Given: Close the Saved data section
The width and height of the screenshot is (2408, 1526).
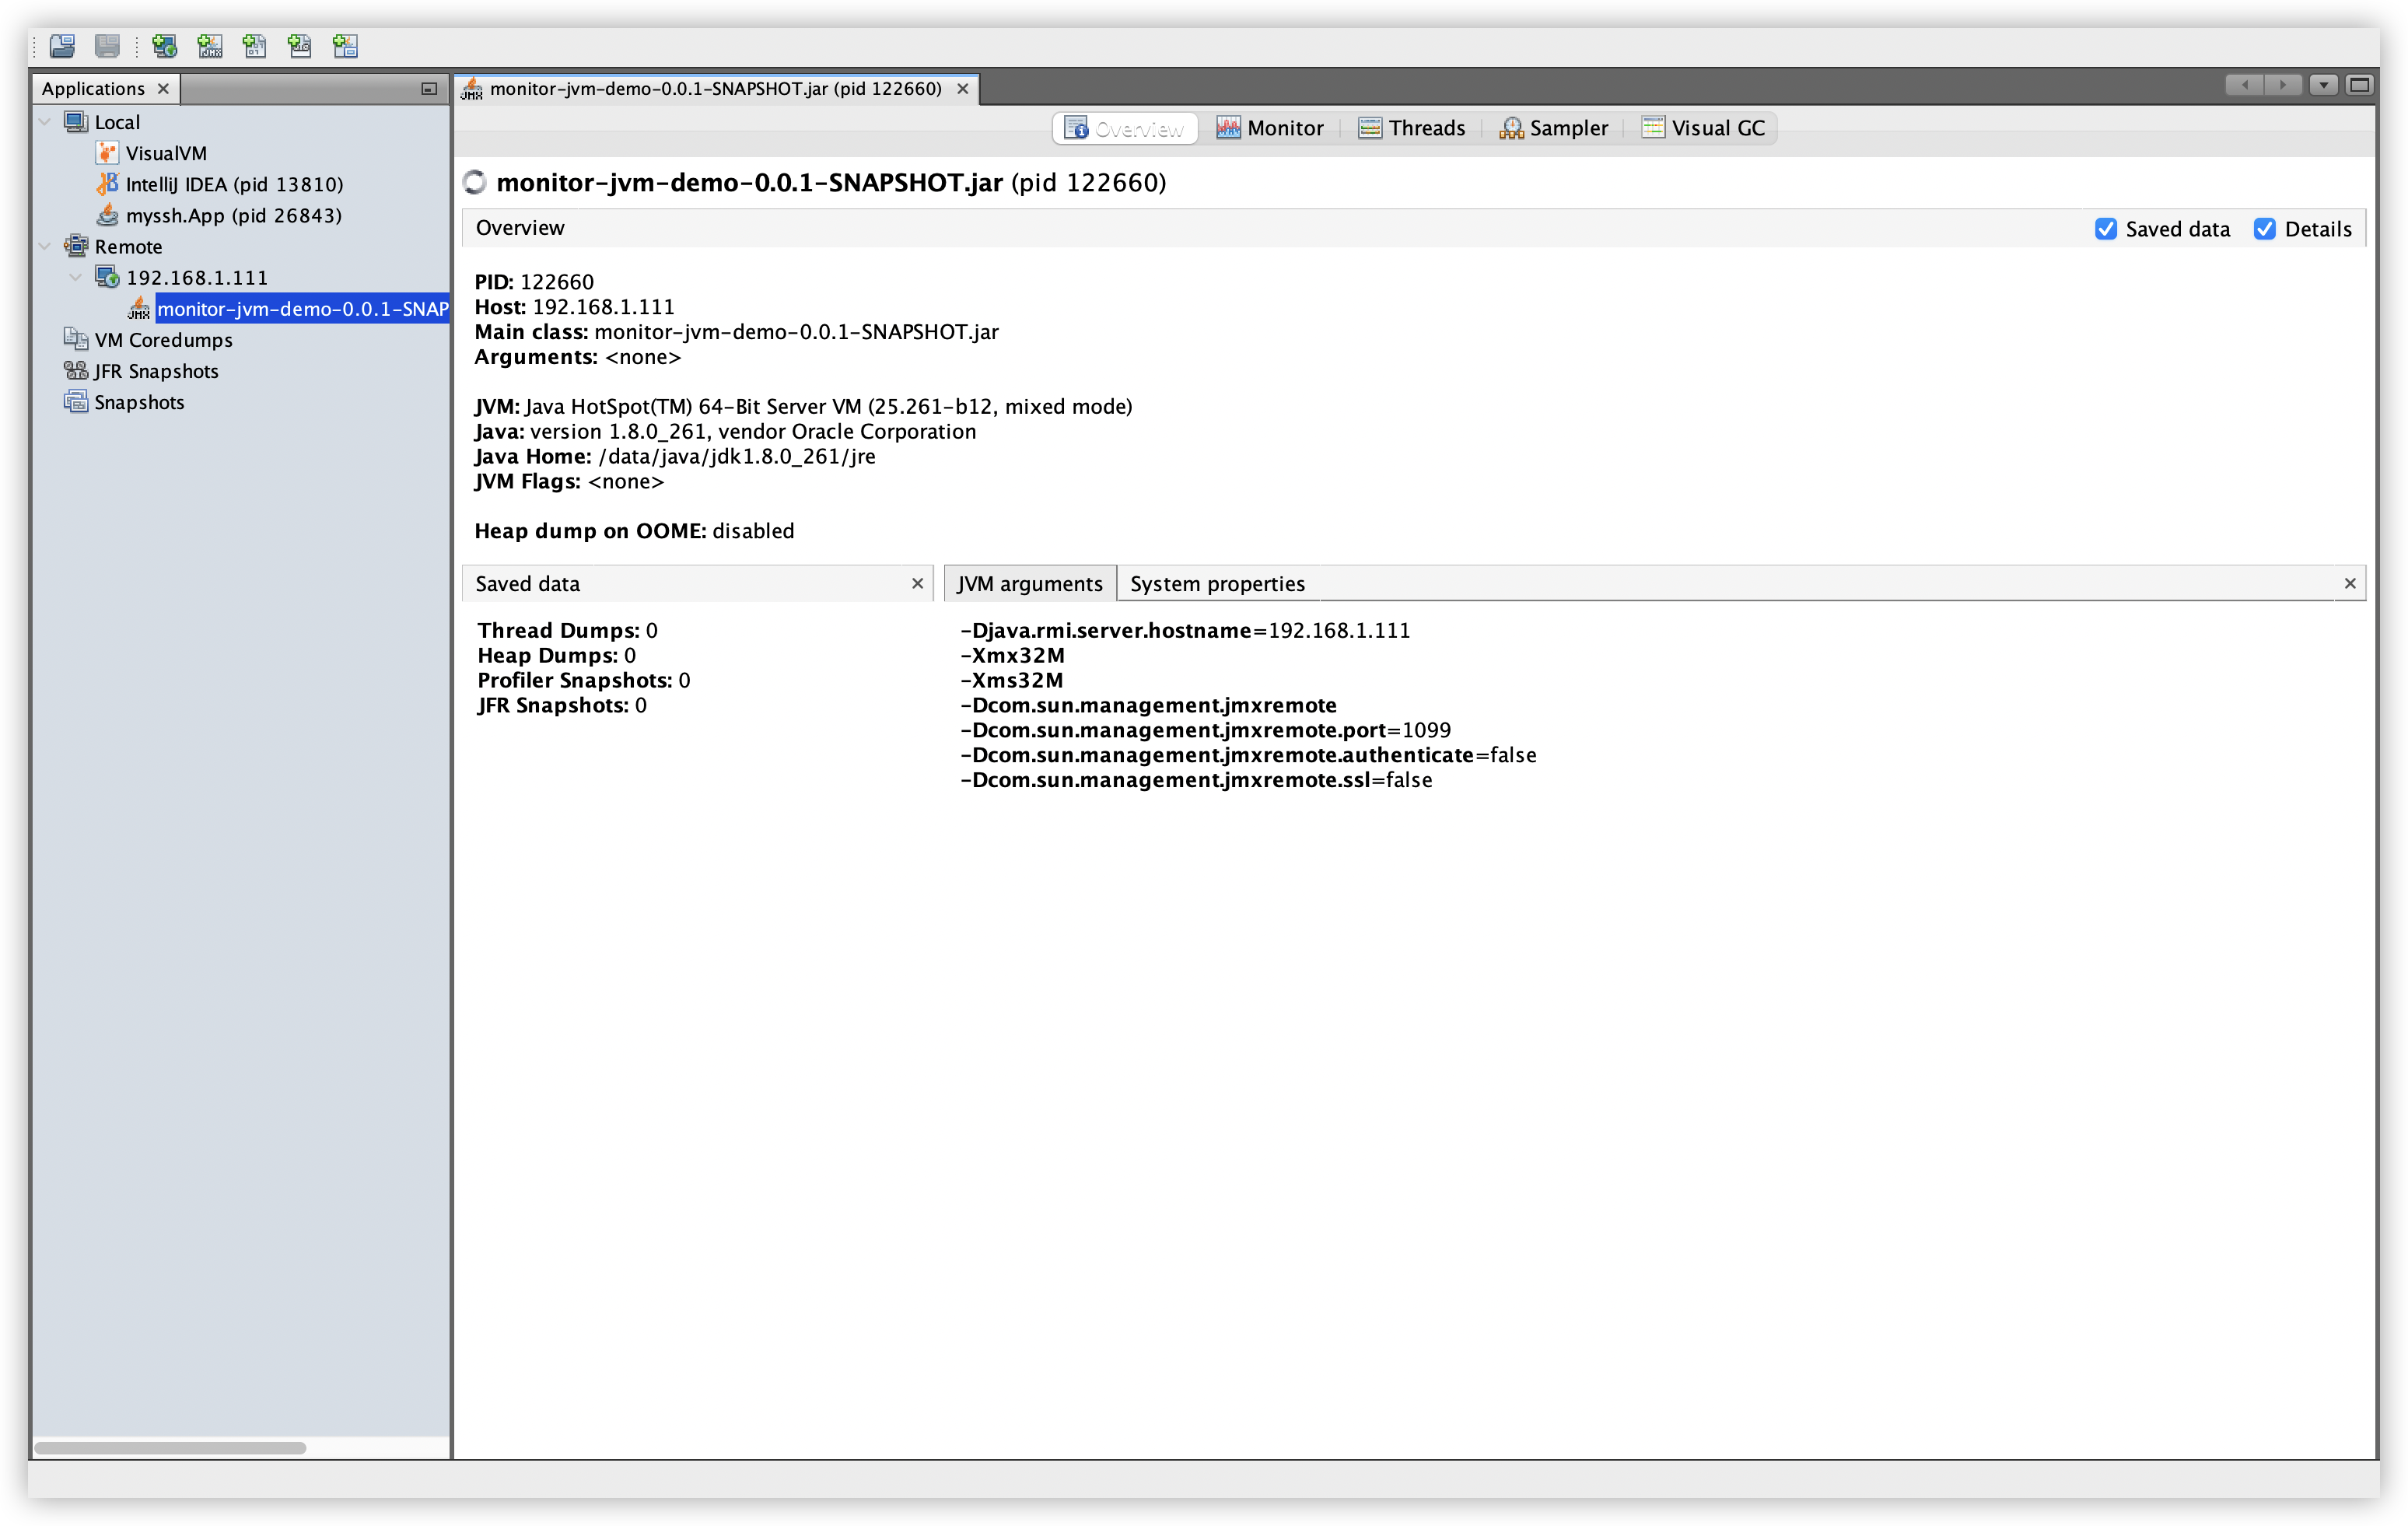Looking at the screenshot, I should coord(917,583).
